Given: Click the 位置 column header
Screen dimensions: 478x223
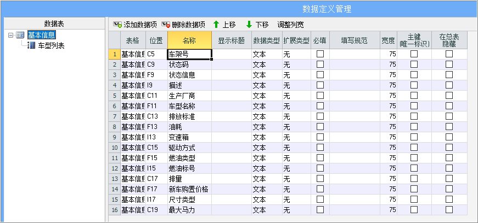Looking at the screenshot, I should click(x=157, y=40).
